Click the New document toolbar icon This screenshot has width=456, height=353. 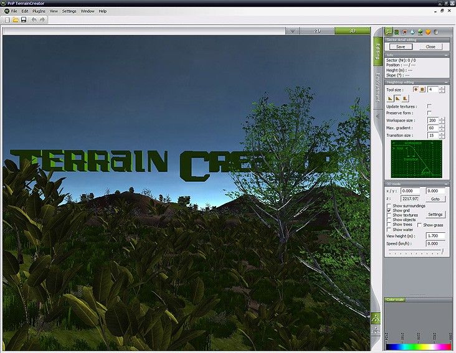click(x=7, y=20)
